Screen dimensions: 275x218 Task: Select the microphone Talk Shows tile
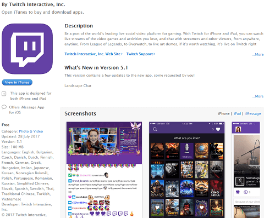[187, 151]
